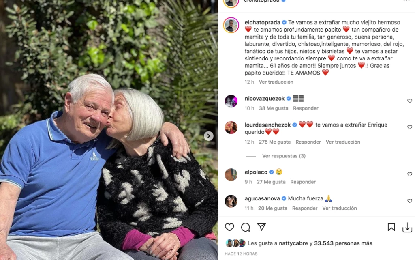Expand Ver respuestas (3) replies
The width and height of the screenshot is (415, 260).
tap(284, 156)
